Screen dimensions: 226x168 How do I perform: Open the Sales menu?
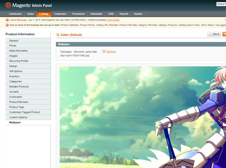[30, 14]
